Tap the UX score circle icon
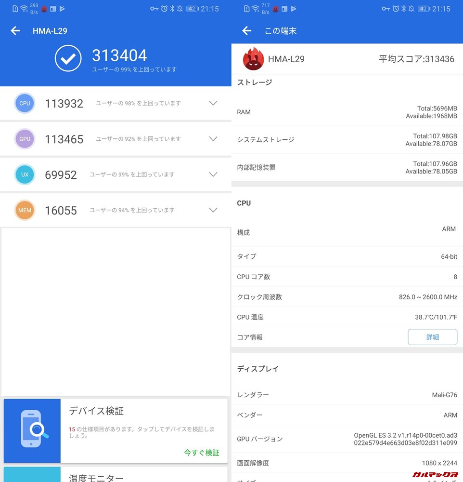This screenshot has height=482, width=463. [25, 174]
